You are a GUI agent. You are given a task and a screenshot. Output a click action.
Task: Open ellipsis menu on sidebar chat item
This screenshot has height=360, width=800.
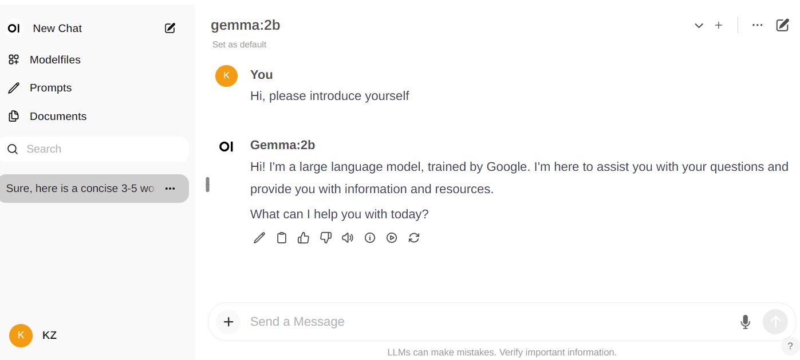point(170,189)
